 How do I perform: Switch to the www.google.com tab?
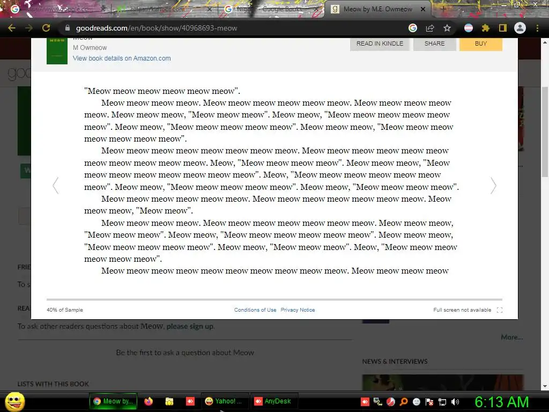[x=58, y=10]
